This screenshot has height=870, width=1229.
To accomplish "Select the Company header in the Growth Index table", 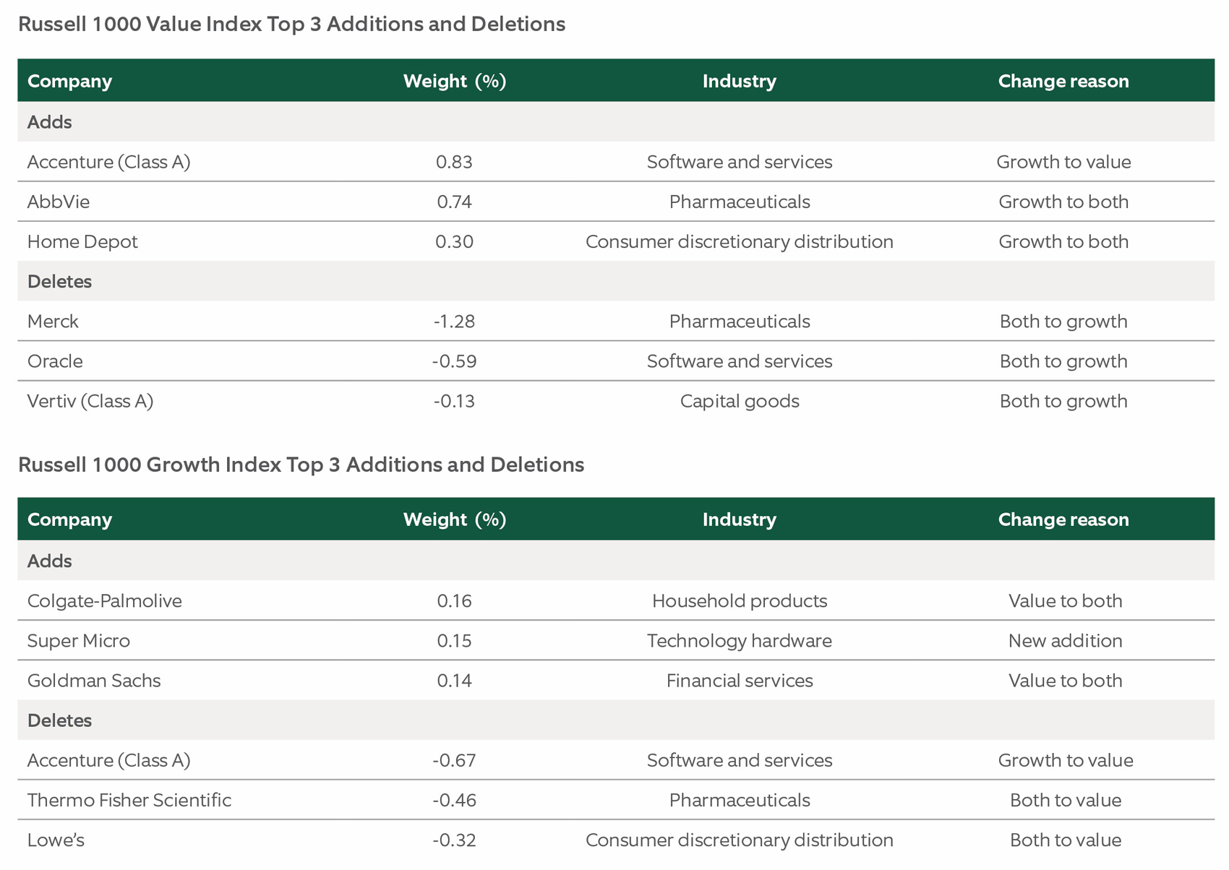I will 69,520.
